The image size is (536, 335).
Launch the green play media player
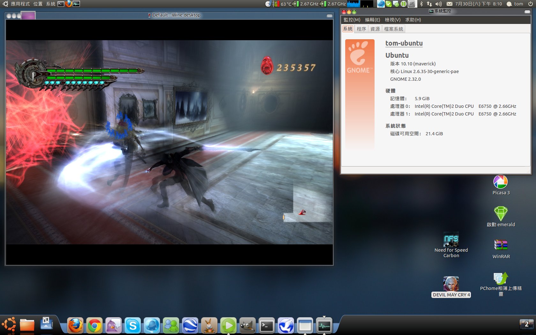(x=228, y=325)
